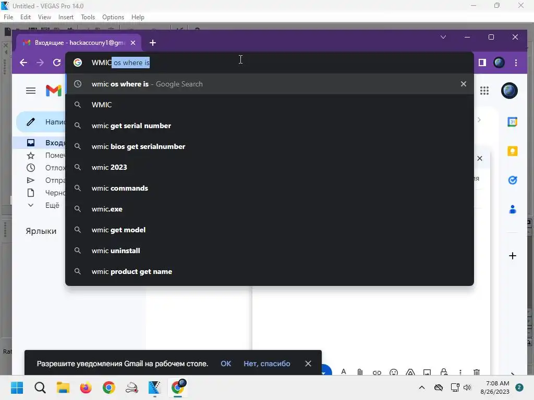This screenshot has width=534, height=400.
Task: Dismiss the Gmail notification banner
Action: (308, 364)
